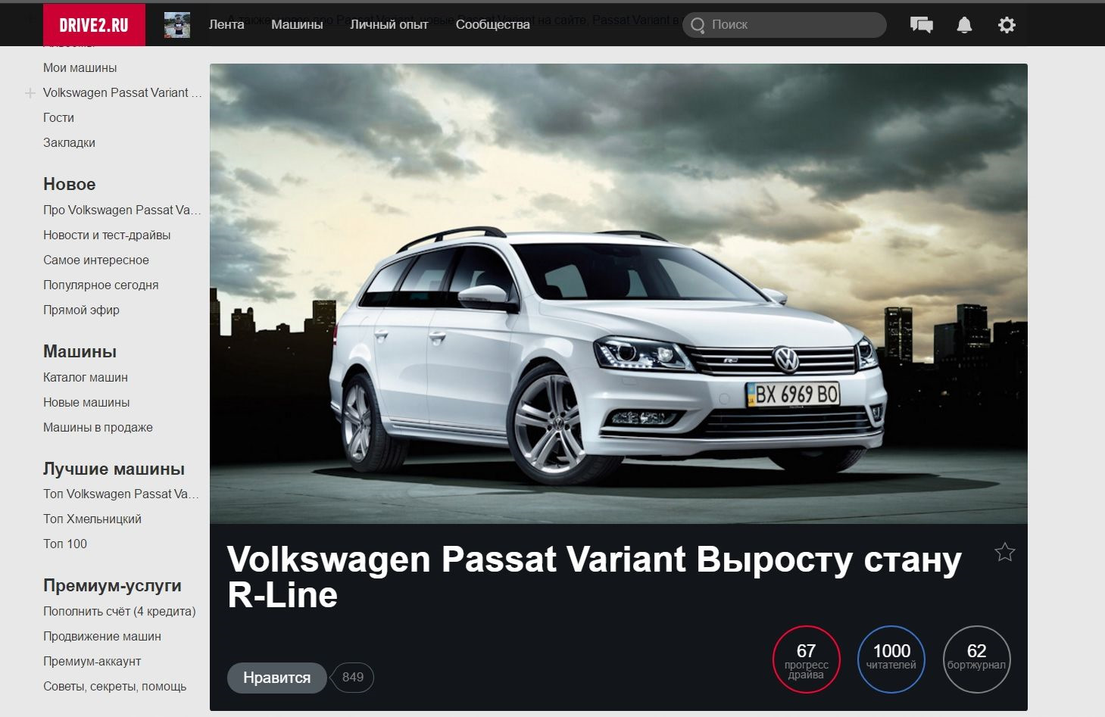Open the settings gear icon
The width and height of the screenshot is (1105, 717).
pyautogui.click(x=1007, y=25)
